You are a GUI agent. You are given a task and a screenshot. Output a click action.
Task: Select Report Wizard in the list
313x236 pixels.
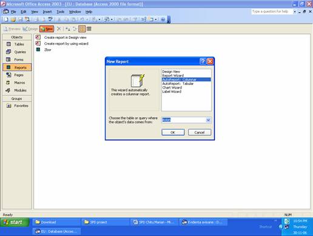[x=173, y=76]
